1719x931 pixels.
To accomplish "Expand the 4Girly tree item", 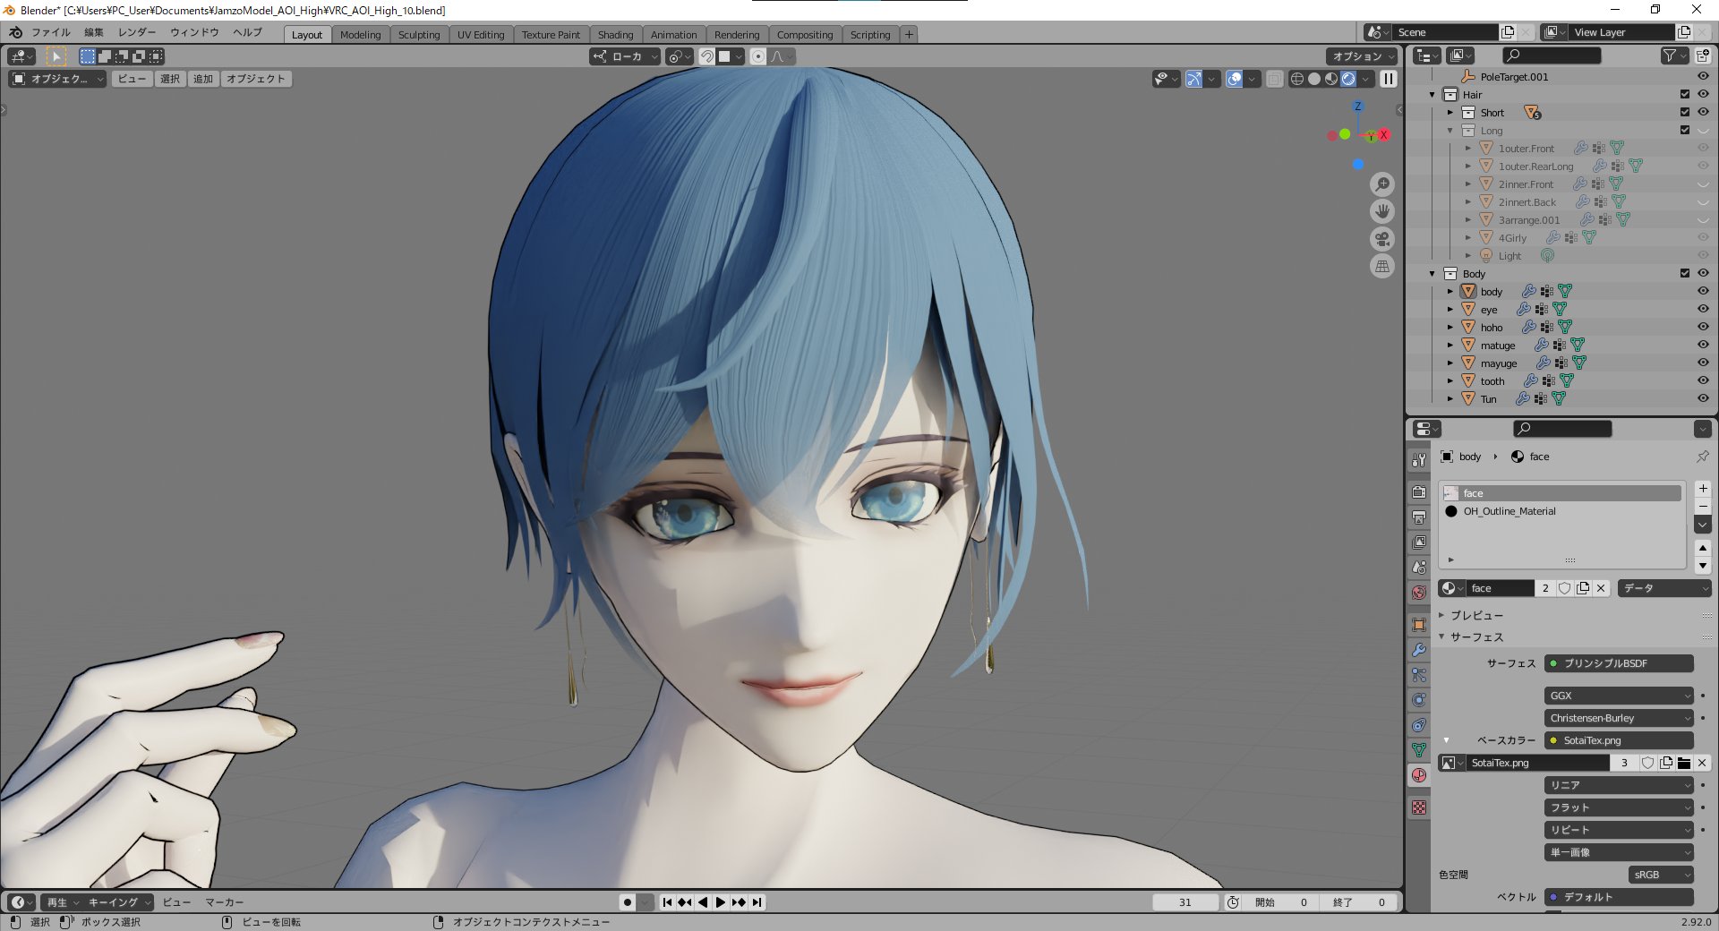I will (1468, 237).
